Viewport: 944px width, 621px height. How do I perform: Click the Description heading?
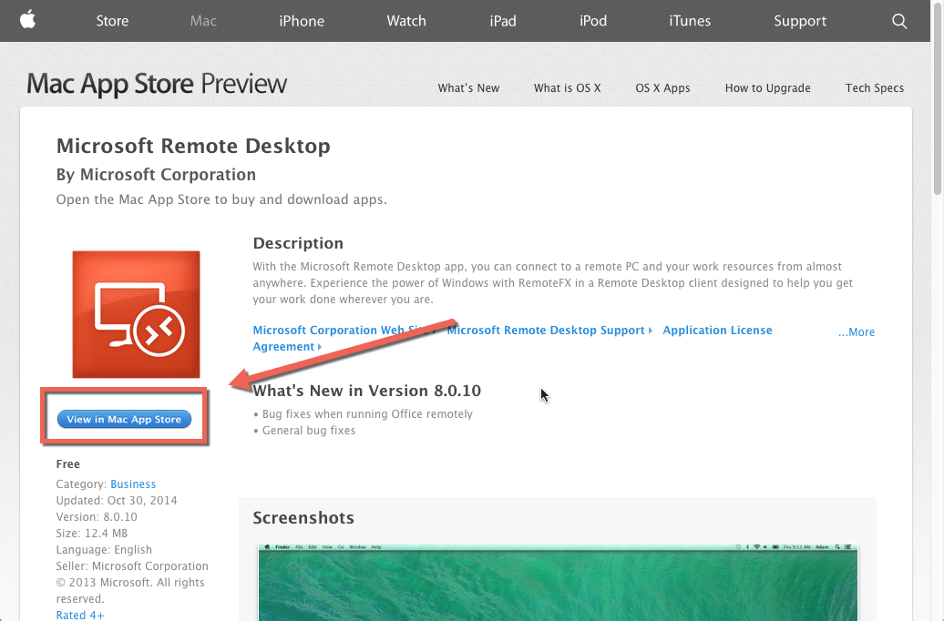[x=298, y=243]
